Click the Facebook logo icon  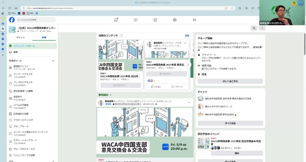tap(12, 20)
